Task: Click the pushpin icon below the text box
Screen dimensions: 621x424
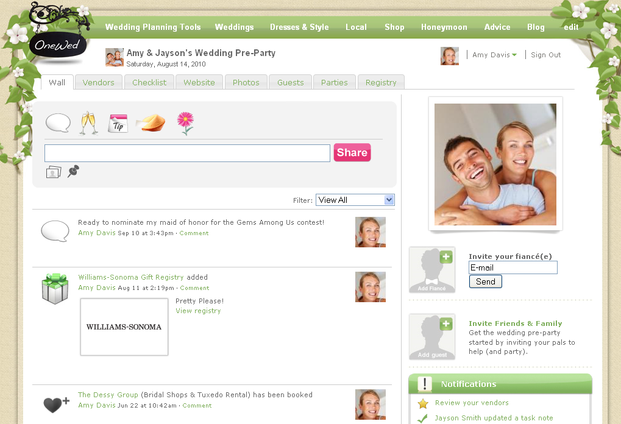Action: pos(73,171)
